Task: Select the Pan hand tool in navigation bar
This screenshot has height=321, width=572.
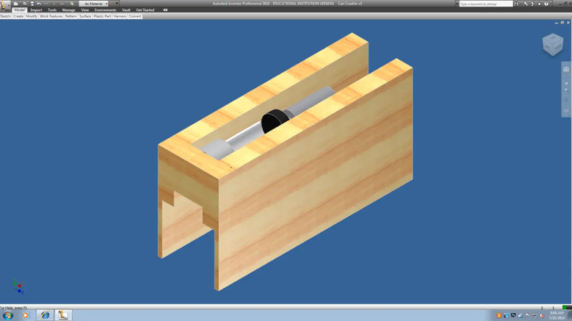Action: 566,83
